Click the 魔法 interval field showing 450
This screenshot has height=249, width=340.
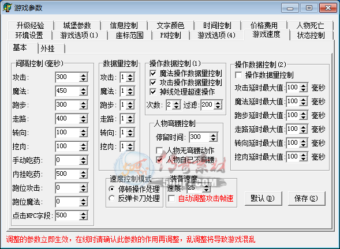67,91
